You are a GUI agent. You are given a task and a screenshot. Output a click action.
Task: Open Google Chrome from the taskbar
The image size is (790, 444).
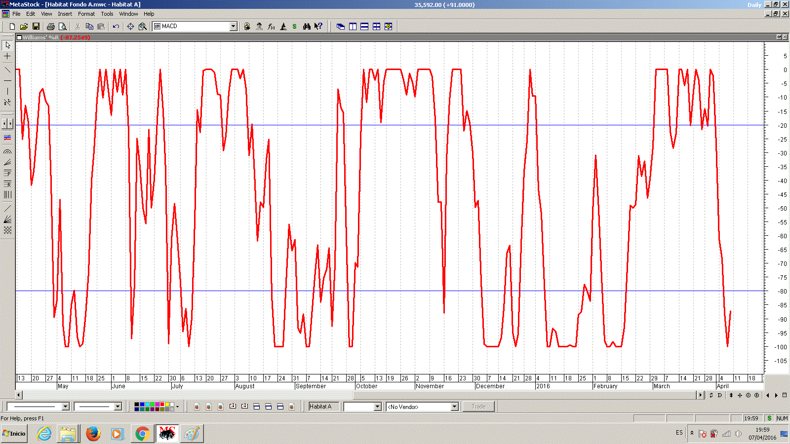click(143, 434)
